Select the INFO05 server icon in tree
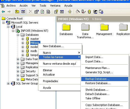The image size is (130, 109). point(18,31)
